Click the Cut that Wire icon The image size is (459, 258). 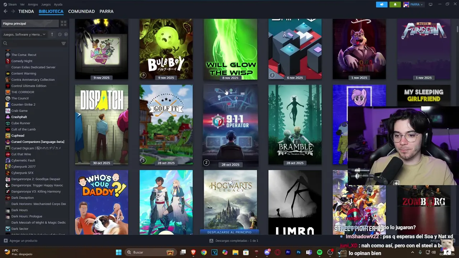[x=8, y=154]
